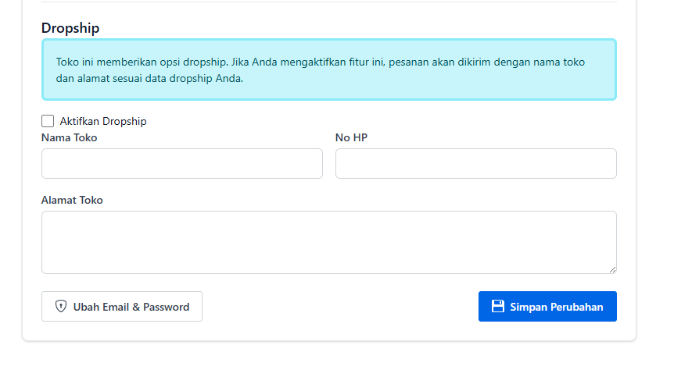This screenshot has width=674, height=370.
Task: Click inside the Alamat Toko textarea
Action: (x=329, y=242)
